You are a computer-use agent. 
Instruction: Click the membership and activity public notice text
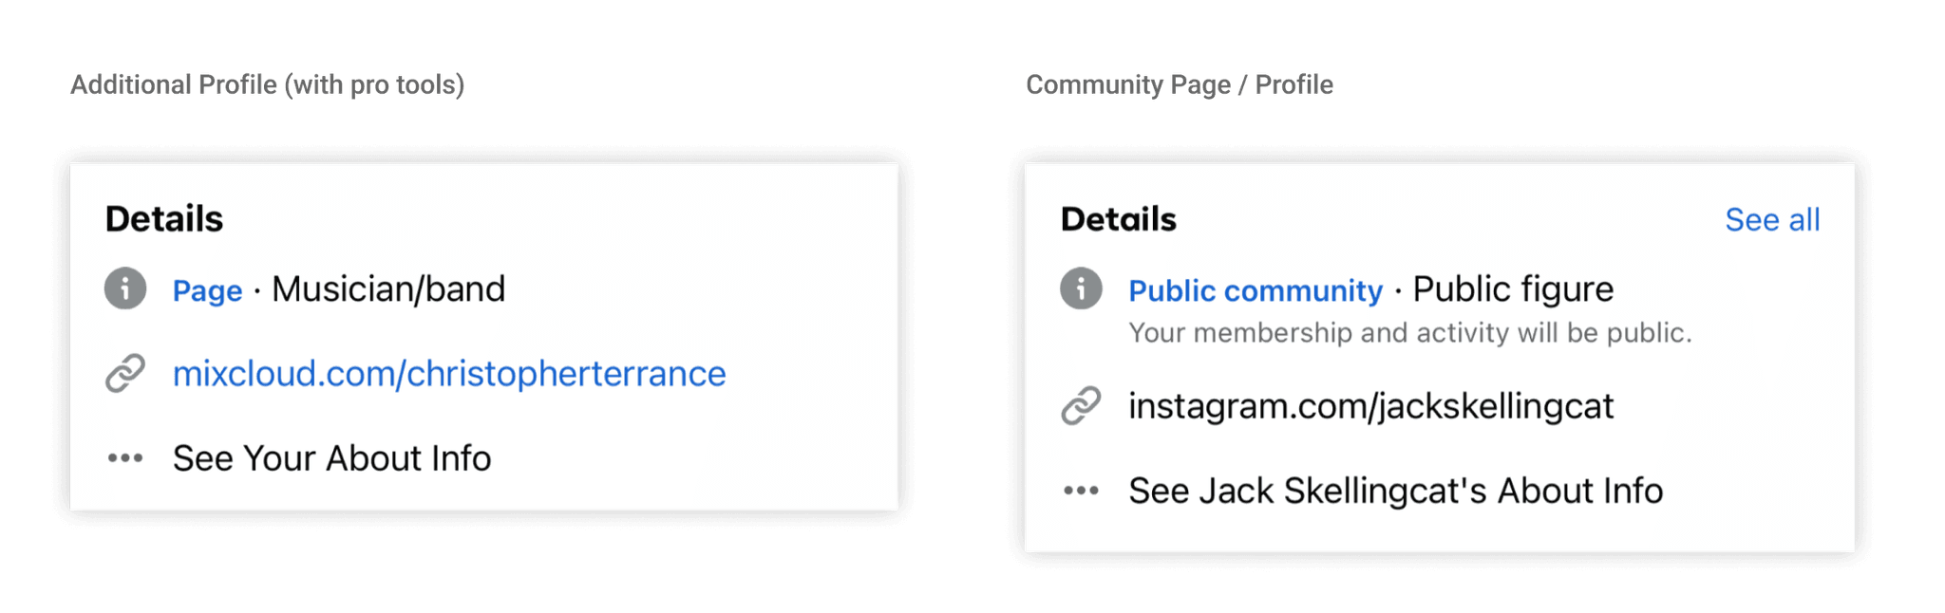coord(1415,333)
